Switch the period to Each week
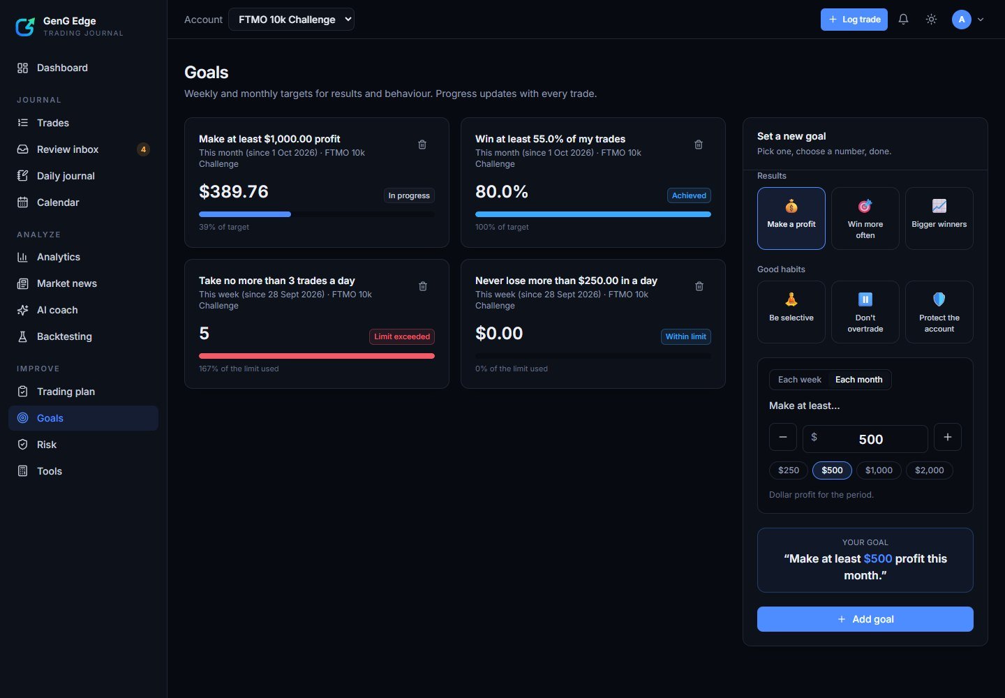 (800, 380)
